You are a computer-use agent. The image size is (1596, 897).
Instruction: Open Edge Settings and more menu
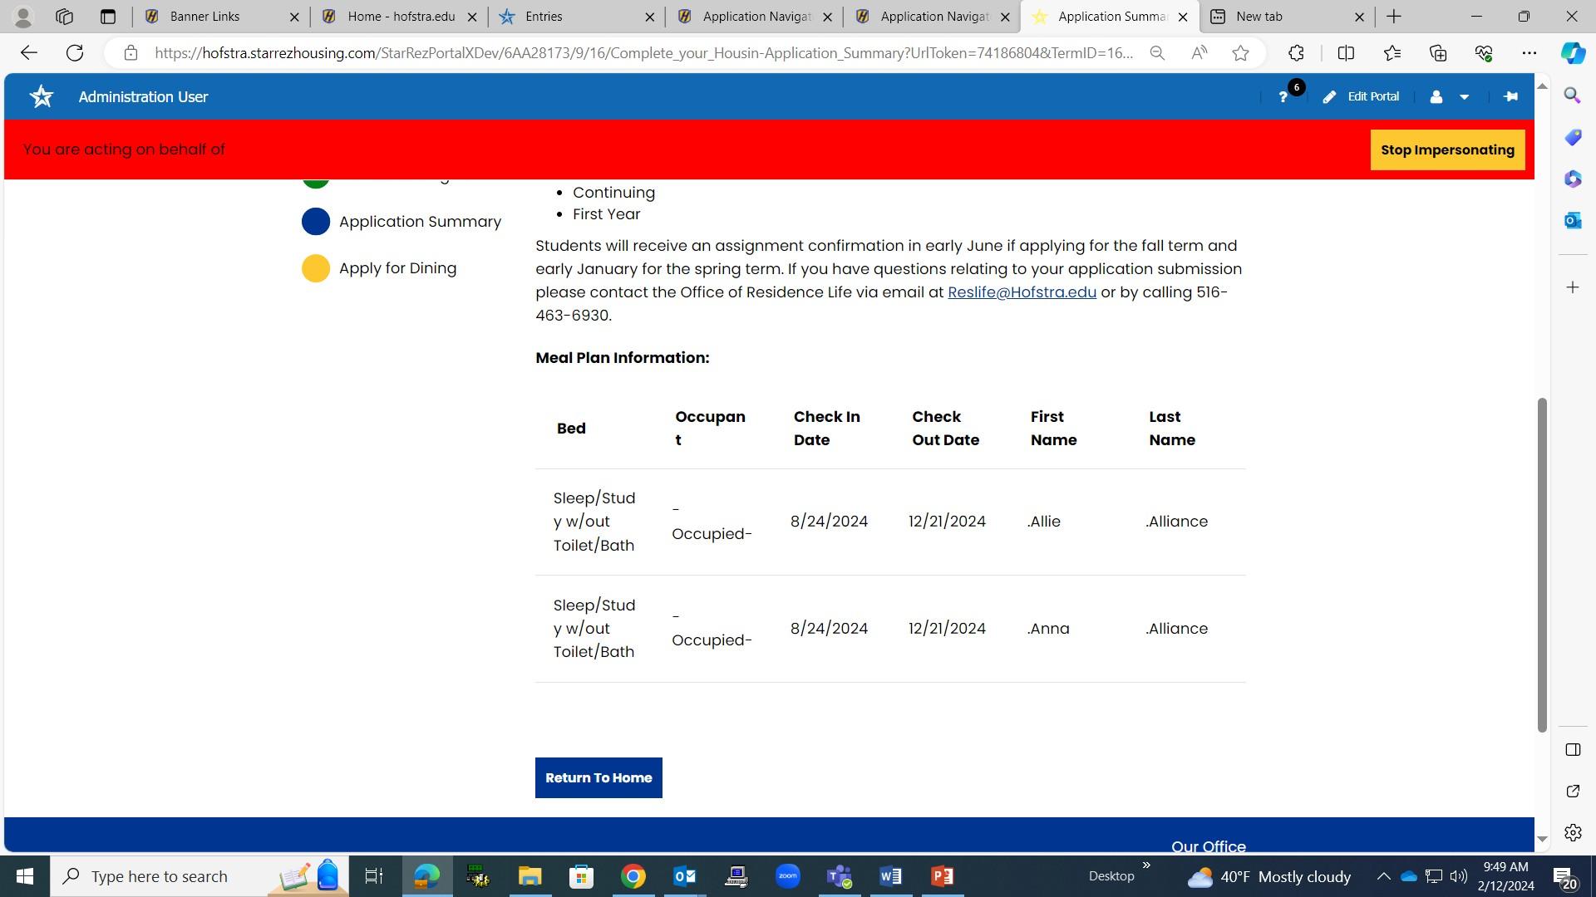point(1529,53)
